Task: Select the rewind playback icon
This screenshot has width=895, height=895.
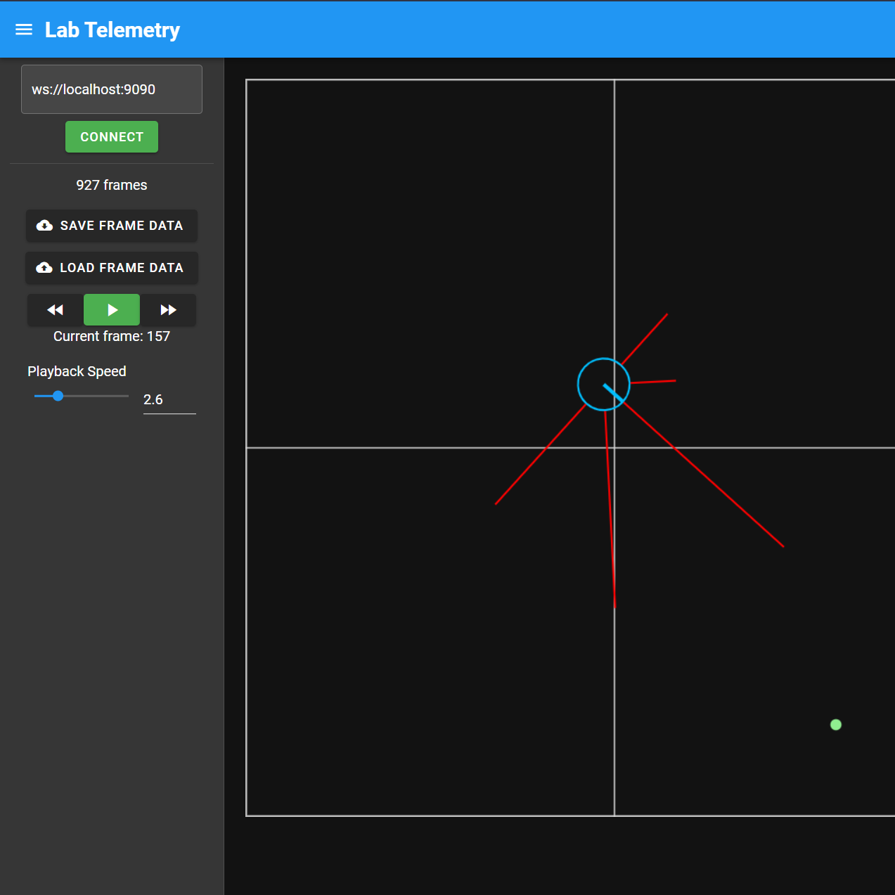Action: tap(55, 309)
